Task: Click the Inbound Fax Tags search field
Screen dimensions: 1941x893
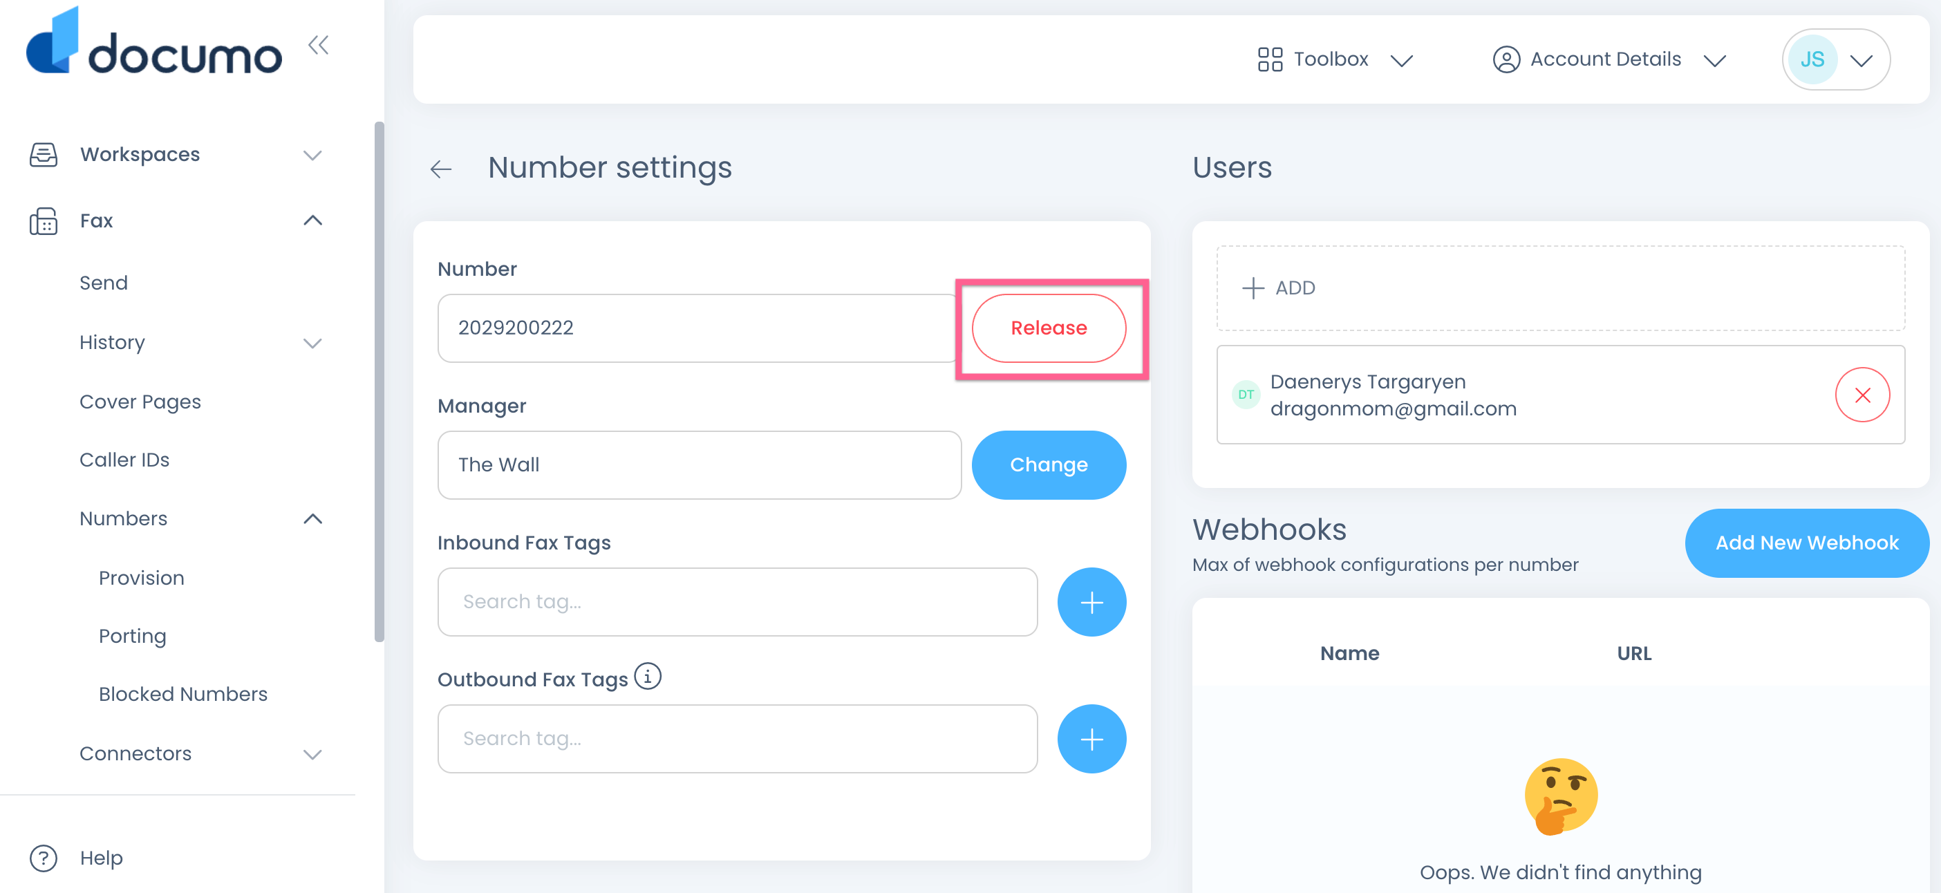Action: (737, 601)
